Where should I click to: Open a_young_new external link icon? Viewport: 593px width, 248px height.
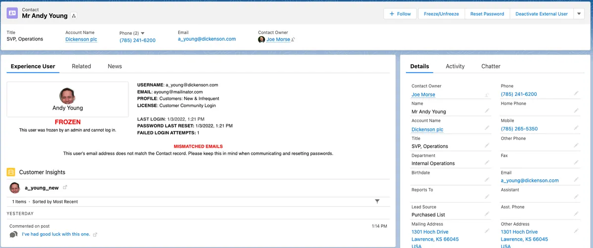tap(65, 188)
